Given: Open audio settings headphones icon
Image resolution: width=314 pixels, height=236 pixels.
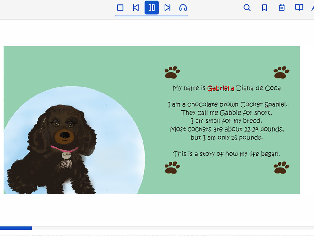Looking at the screenshot, I should tap(183, 8).
